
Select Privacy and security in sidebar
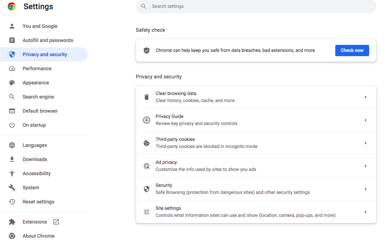pyautogui.click(x=44, y=54)
